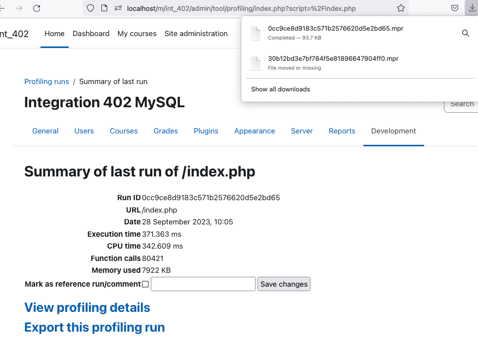The image size is (478, 343).
Task: Click the Run ID value 0cc9ce8d9183c571b2576620d5e2bd65
Action: point(211,198)
